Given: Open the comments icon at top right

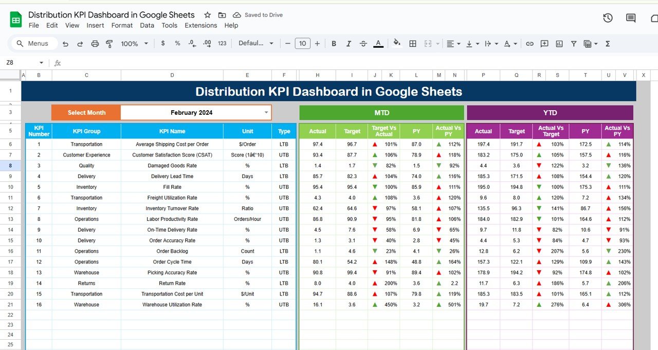Looking at the screenshot, I should (631, 18).
